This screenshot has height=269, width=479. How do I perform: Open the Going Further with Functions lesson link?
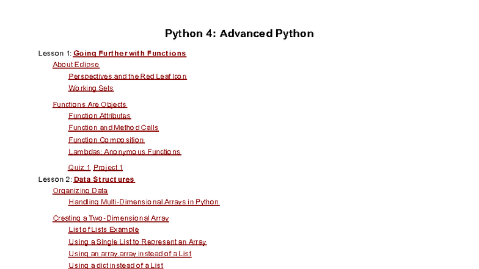pos(130,54)
